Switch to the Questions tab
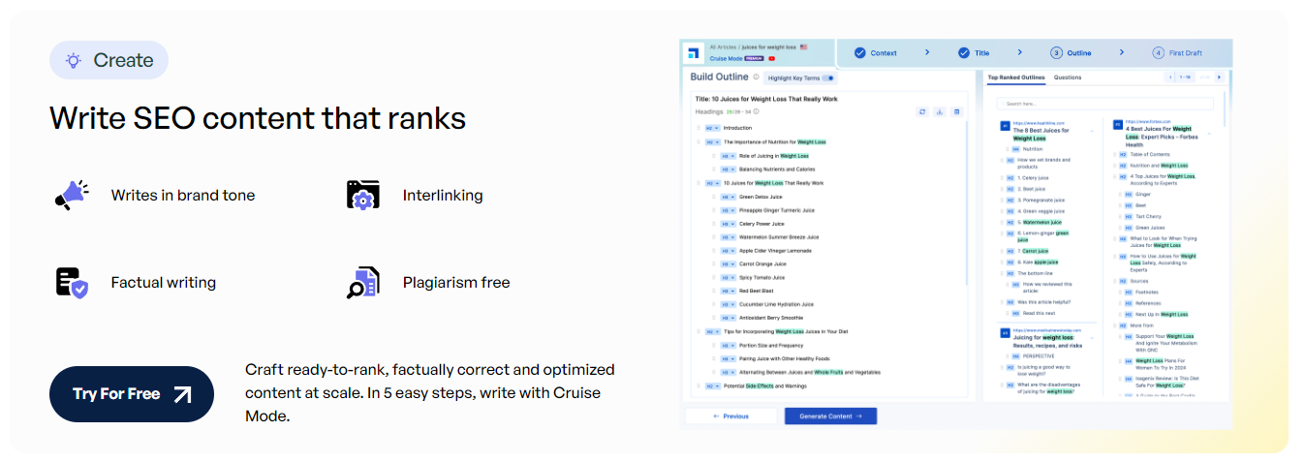 point(1068,77)
